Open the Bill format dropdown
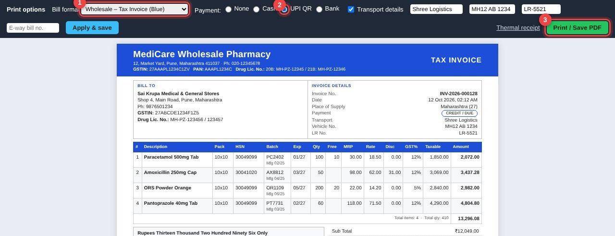The image size is (615, 236). pyautogui.click(x=135, y=9)
